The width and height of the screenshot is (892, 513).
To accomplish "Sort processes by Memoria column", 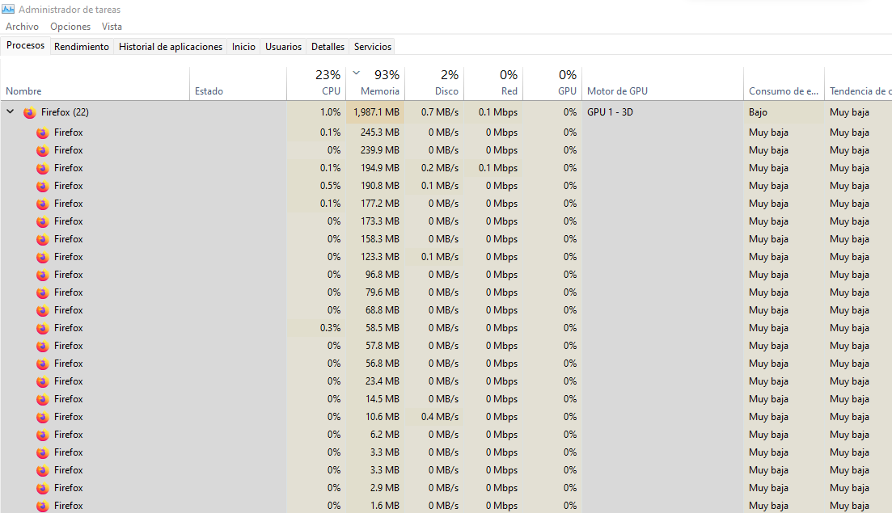I will 375,83.
